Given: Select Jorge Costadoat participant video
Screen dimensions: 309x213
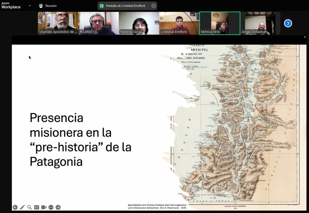Looking at the screenshot, I should coord(260,23).
